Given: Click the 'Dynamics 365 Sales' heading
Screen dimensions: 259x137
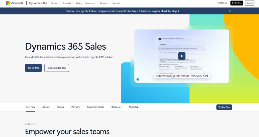Looking at the screenshot, I should (x=66, y=46).
